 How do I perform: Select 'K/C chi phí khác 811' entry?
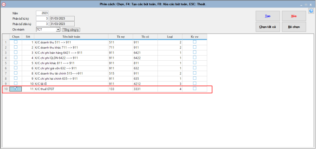click(55, 63)
